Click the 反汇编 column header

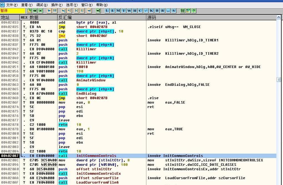tap(102, 17)
